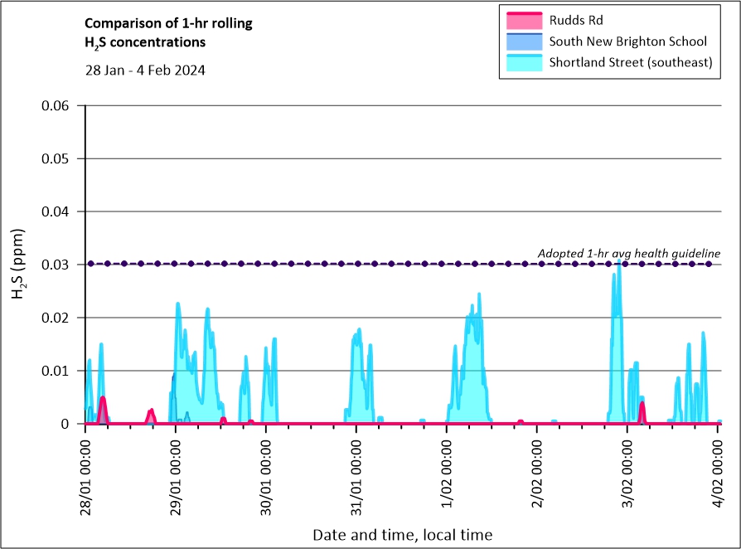Click the pink Rudds Rd peak after 3/02
This screenshot has width=741, height=549.
click(642, 404)
